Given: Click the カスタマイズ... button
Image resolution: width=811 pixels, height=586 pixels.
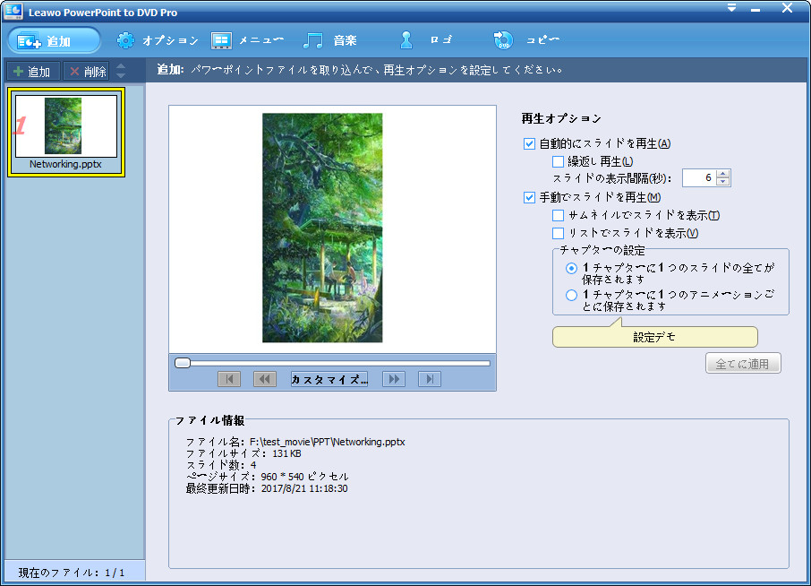Looking at the screenshot, I should click(x=329, y=379).
